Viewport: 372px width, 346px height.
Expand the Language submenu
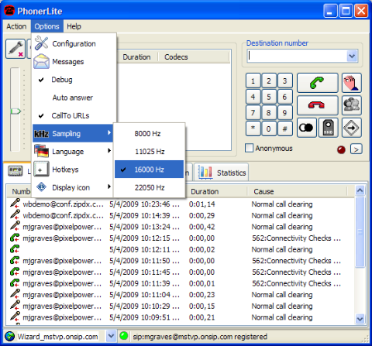(x=72, y=152)
